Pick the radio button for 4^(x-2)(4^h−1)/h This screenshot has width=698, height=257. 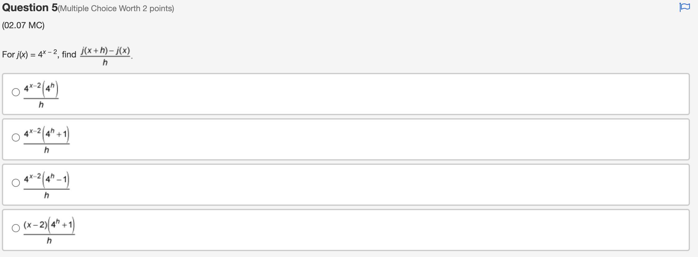pyautogui.click(x=16, y=183)
